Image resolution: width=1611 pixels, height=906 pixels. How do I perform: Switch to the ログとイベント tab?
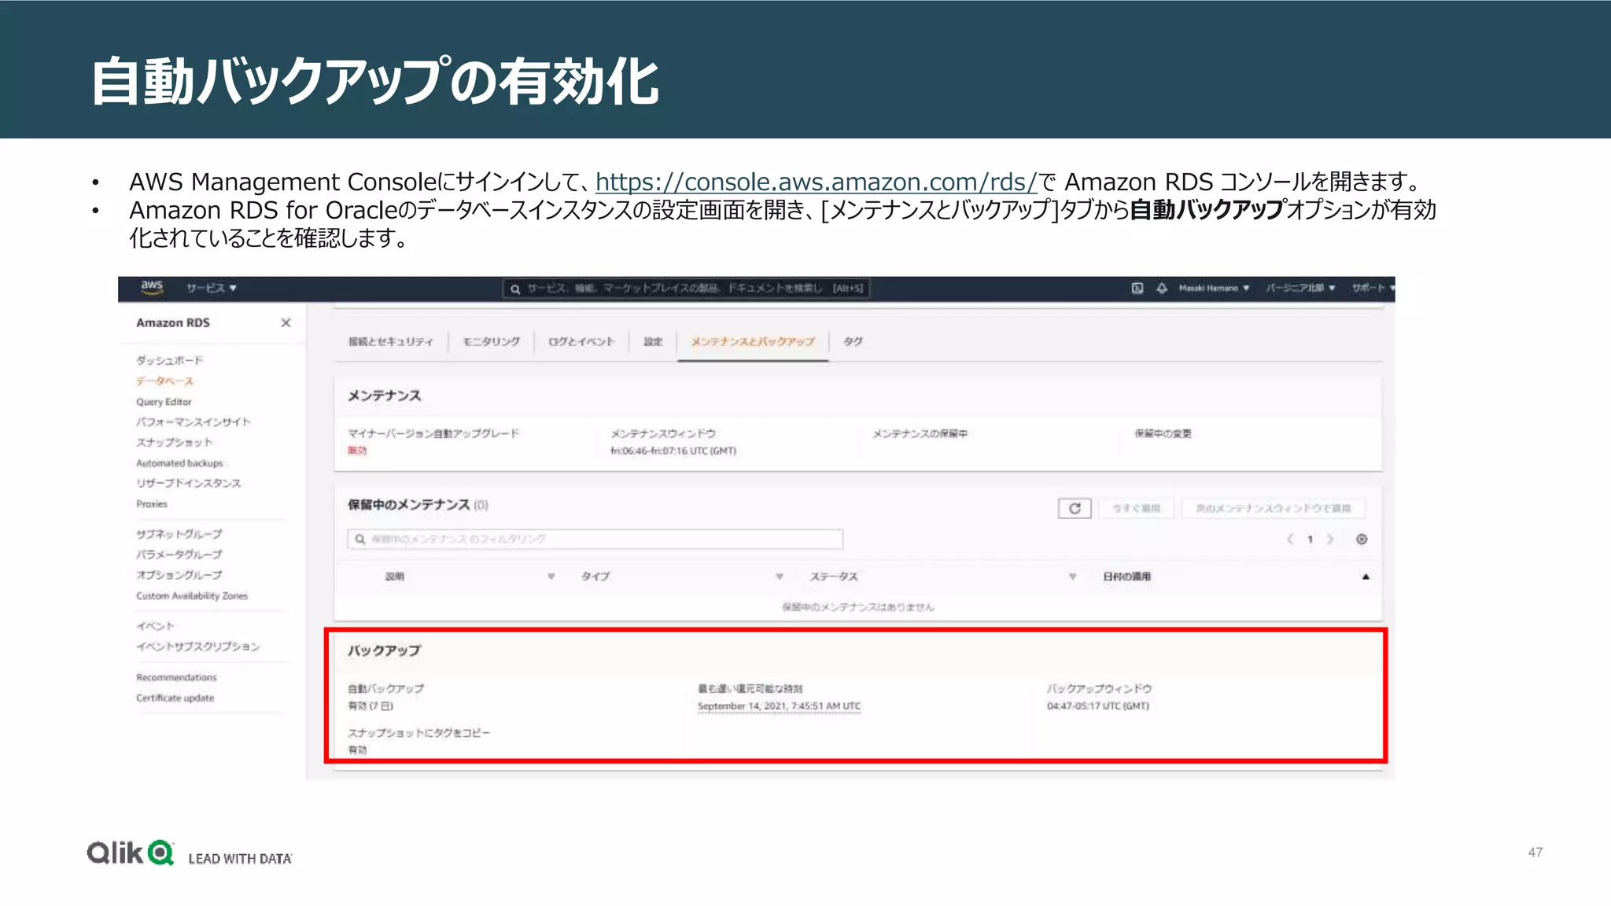[581, 341]
